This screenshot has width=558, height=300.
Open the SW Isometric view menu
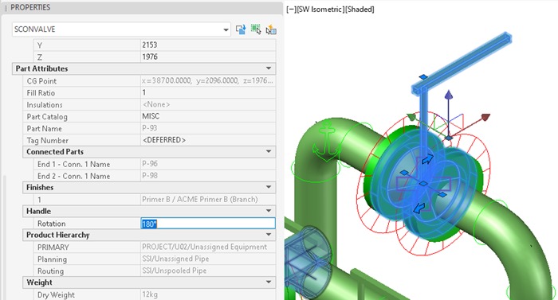coord(320,10)
